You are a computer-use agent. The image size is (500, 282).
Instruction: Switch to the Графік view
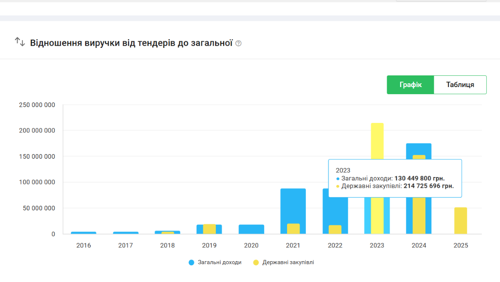click(x=410, y=85)
